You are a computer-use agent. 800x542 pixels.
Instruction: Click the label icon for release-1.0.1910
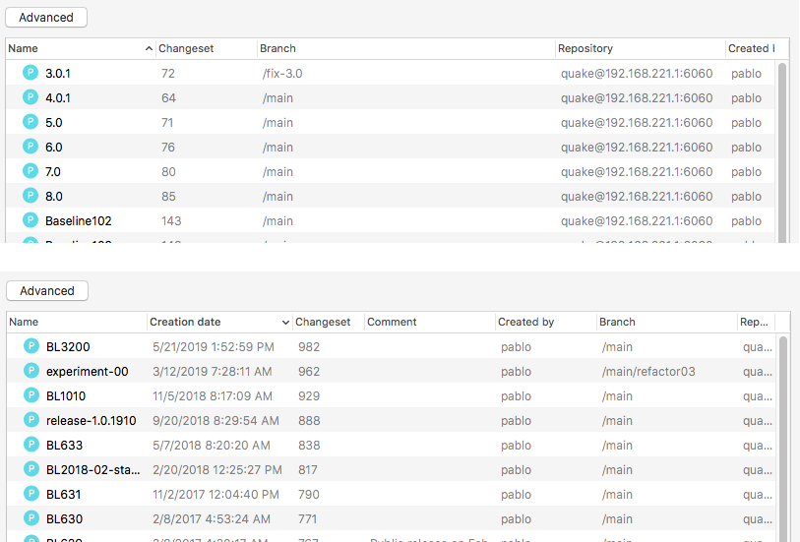click(x=31, y=420)
